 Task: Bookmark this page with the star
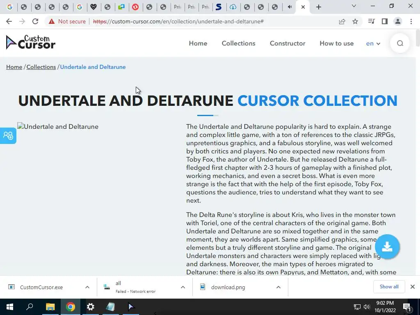(x=355, y=21)
